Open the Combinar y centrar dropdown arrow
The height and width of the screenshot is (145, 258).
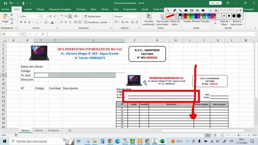point(110,22)
